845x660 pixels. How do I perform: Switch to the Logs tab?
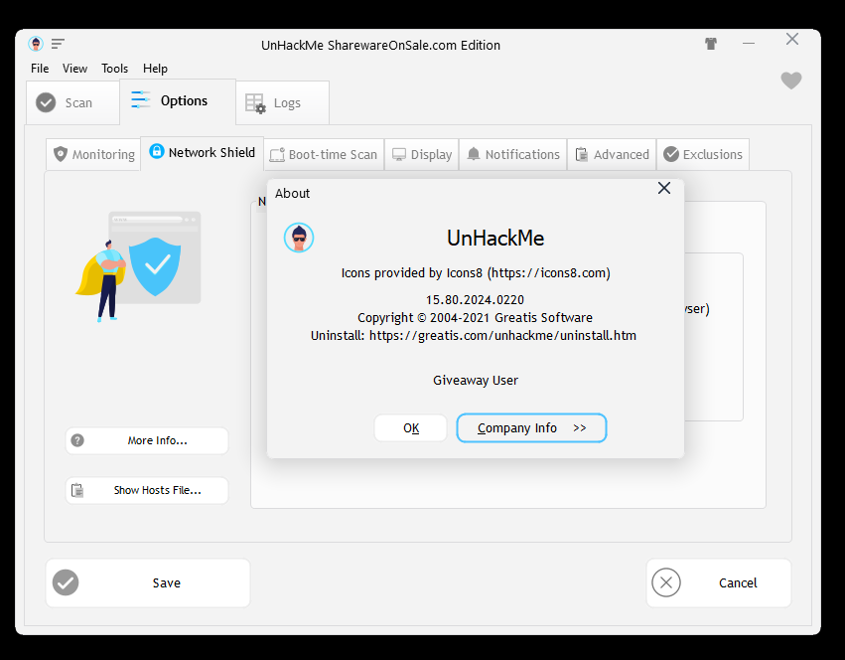[x=282, y=102]
